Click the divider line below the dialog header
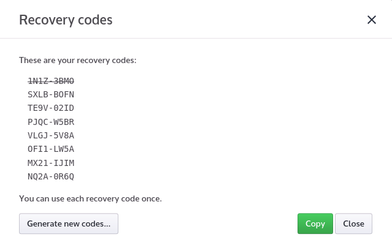 tap(196, 38)
